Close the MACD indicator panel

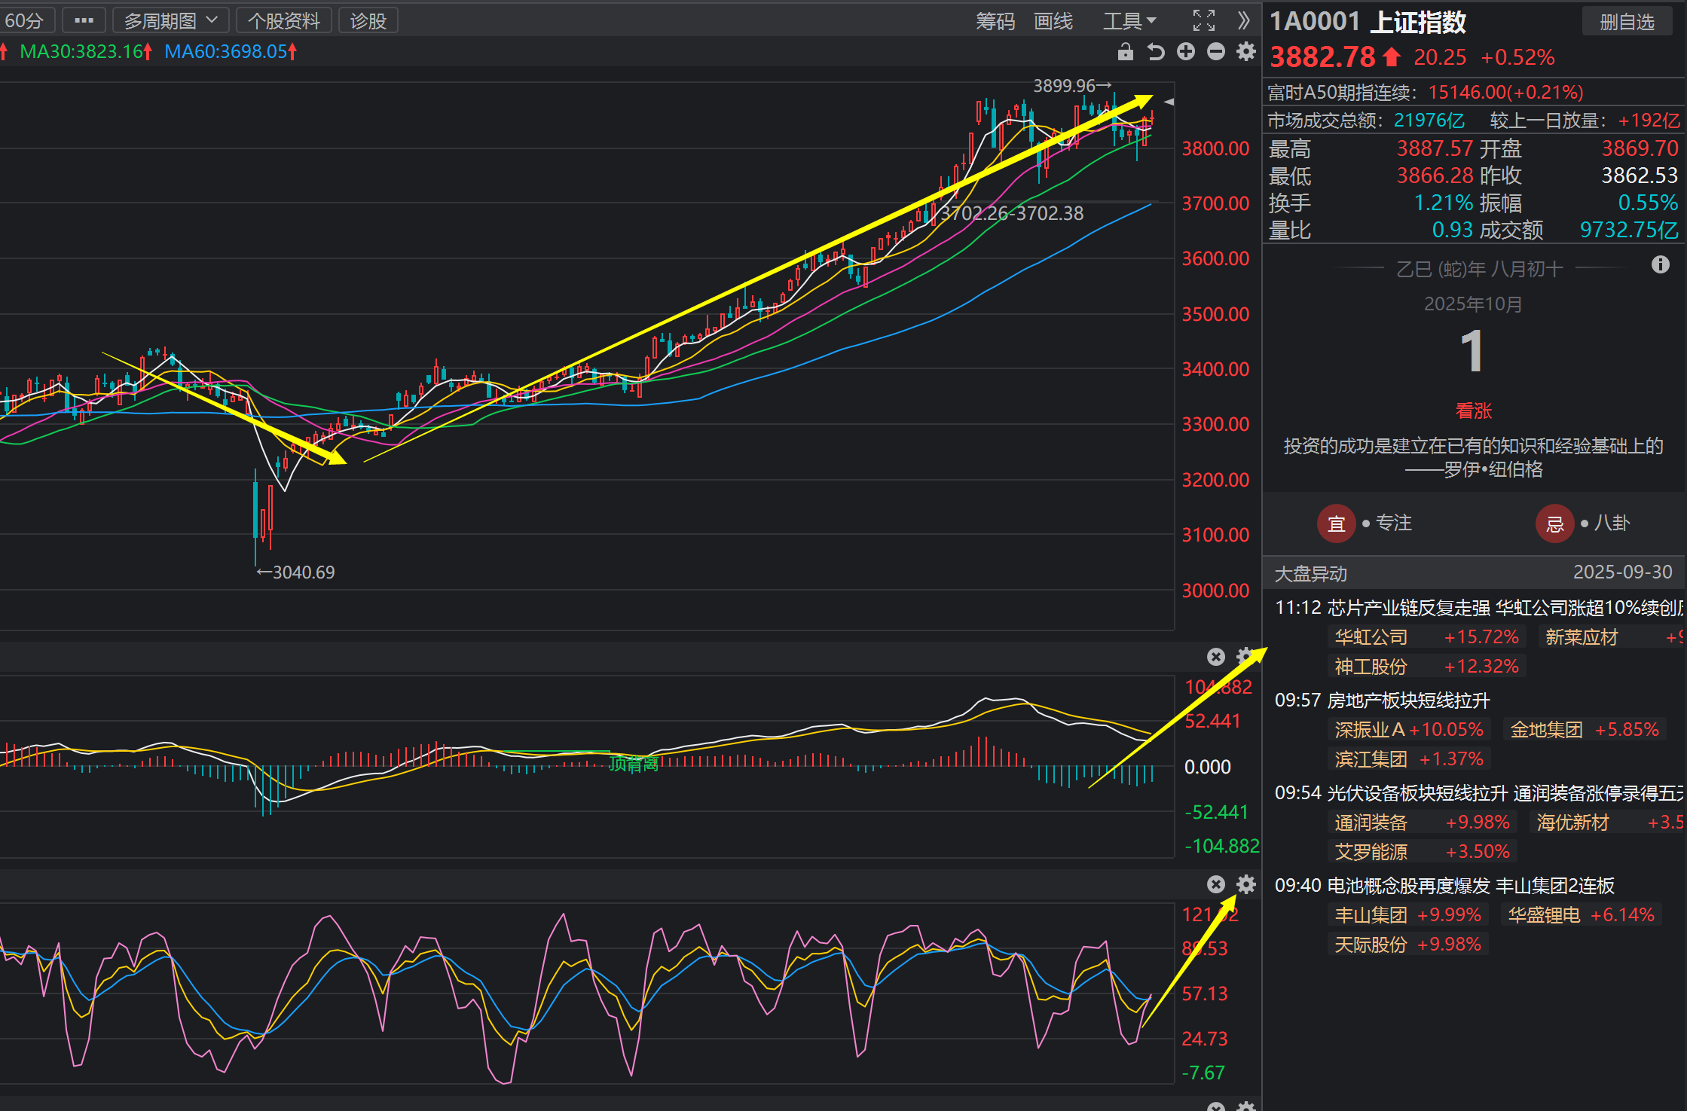click(x=1215, y=657)
